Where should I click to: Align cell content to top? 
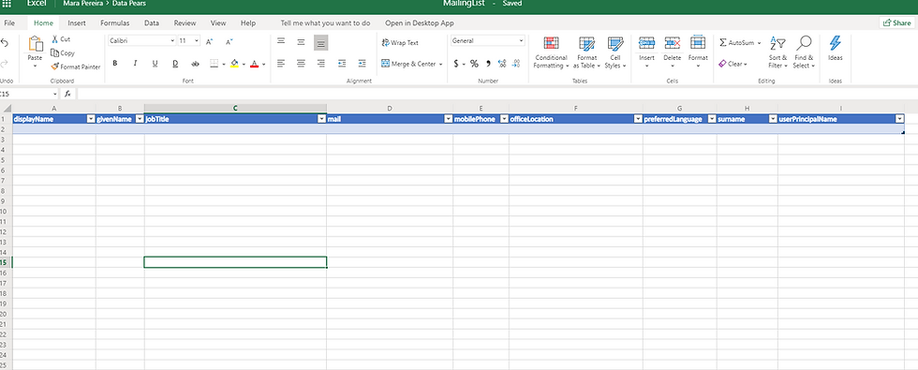point(281,42)
